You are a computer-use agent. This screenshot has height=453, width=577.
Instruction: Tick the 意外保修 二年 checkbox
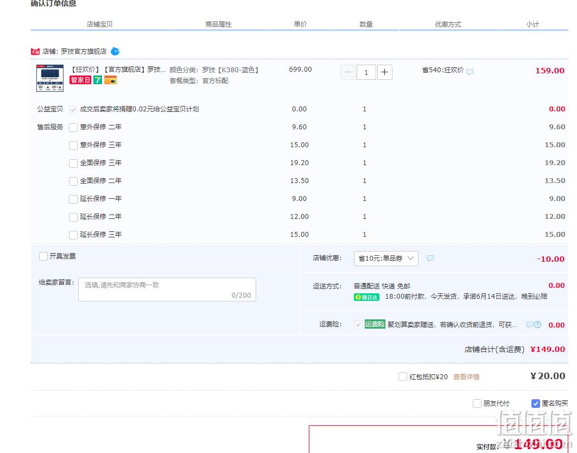pos(73,128)
